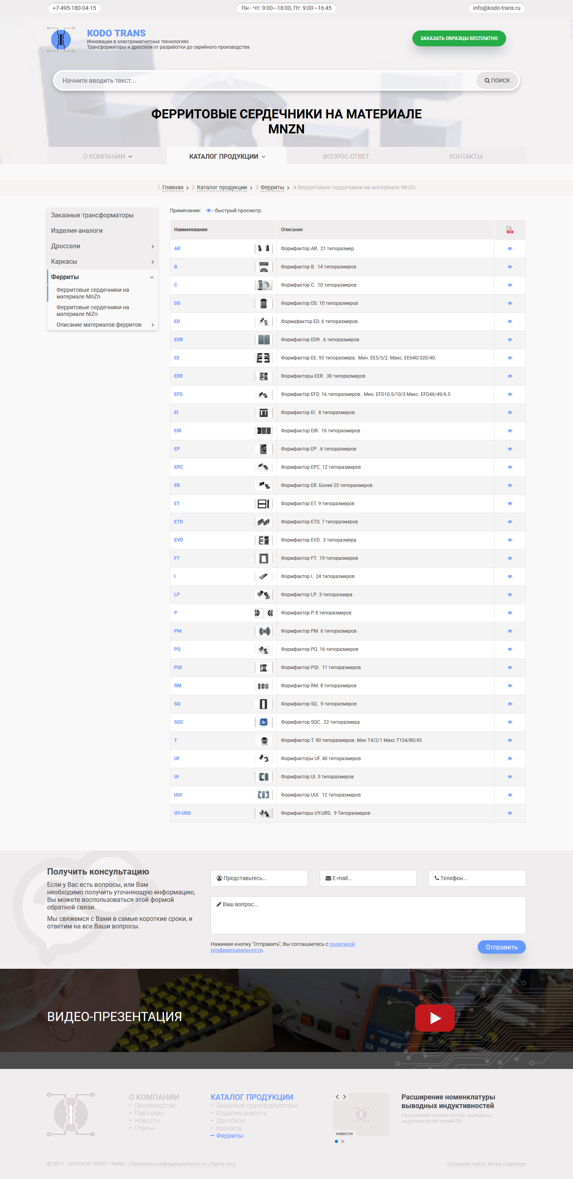Screen dimensions: 573x1179
Task: Open the Вопрос-ответ navigation tab
Action: pyautogui.click(x=346, y=156)
